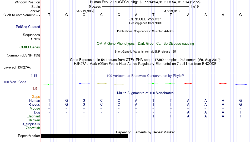This screenshot has width=250, height=142.
Task: Select the Sequences track label
Action: [31, 35]
